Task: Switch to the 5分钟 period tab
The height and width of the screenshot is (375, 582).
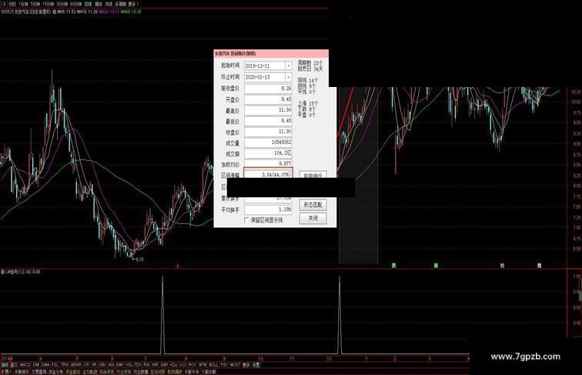Action: pyautogui.click(x=35, y=4)
